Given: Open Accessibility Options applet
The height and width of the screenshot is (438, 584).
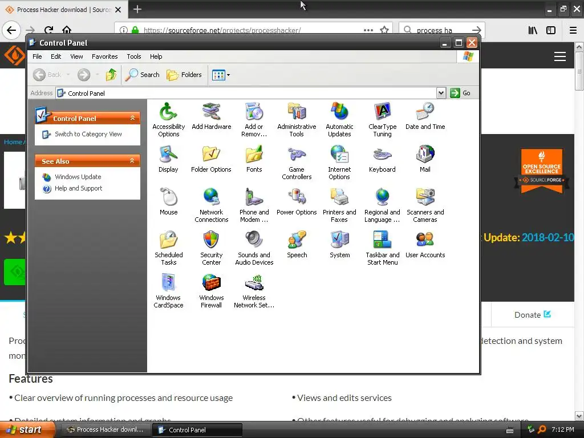Looking at the screenshot, I should [x=168, y=120].
